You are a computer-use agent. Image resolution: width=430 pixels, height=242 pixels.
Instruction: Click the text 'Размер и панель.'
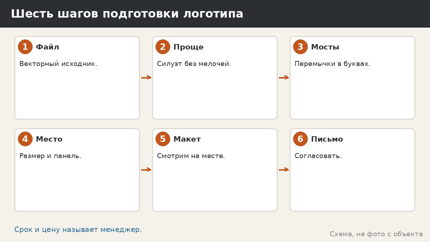coord(50,156)
